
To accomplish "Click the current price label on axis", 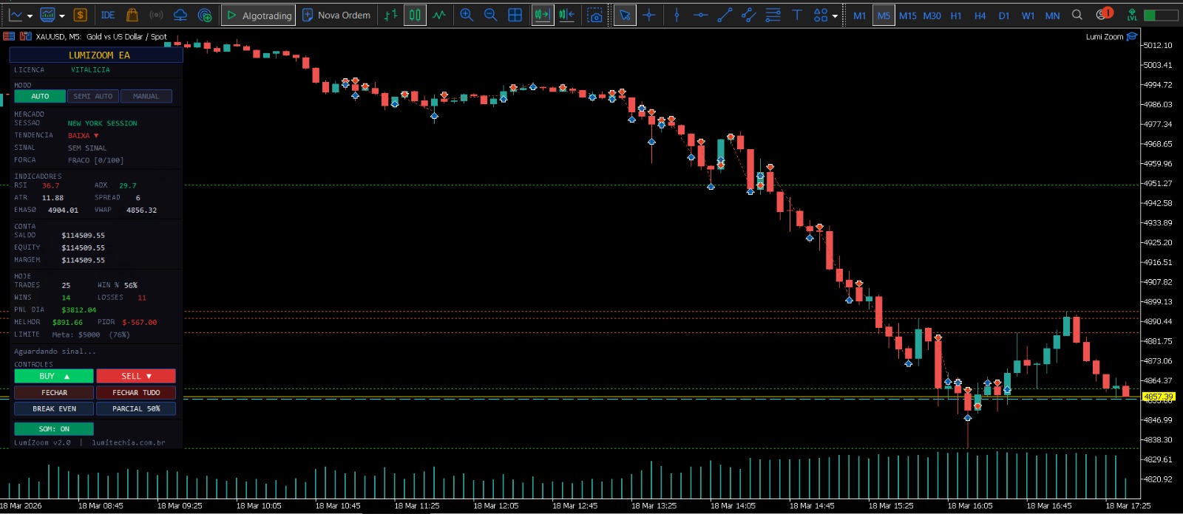I will [1158, 397].
